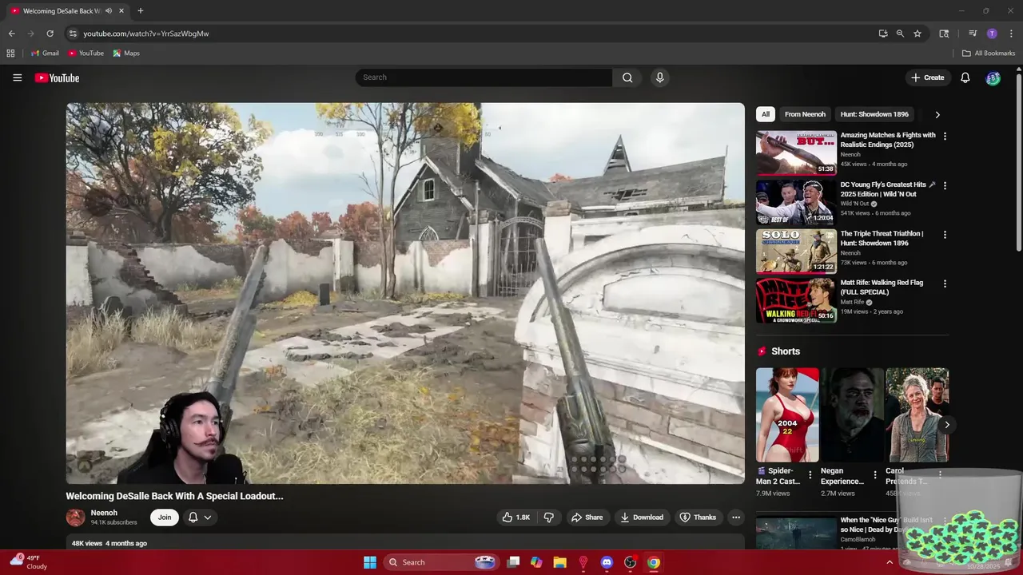Select the All filter chip
Image resolution: width=1023 pixels, height=575 pixels.
click(765, 114)
